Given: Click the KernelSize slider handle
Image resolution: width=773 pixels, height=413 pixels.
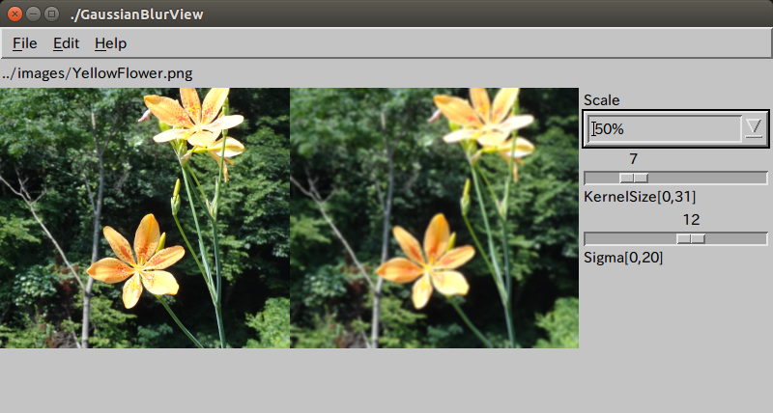Looking at the screenshot, I should coord(634,178).
